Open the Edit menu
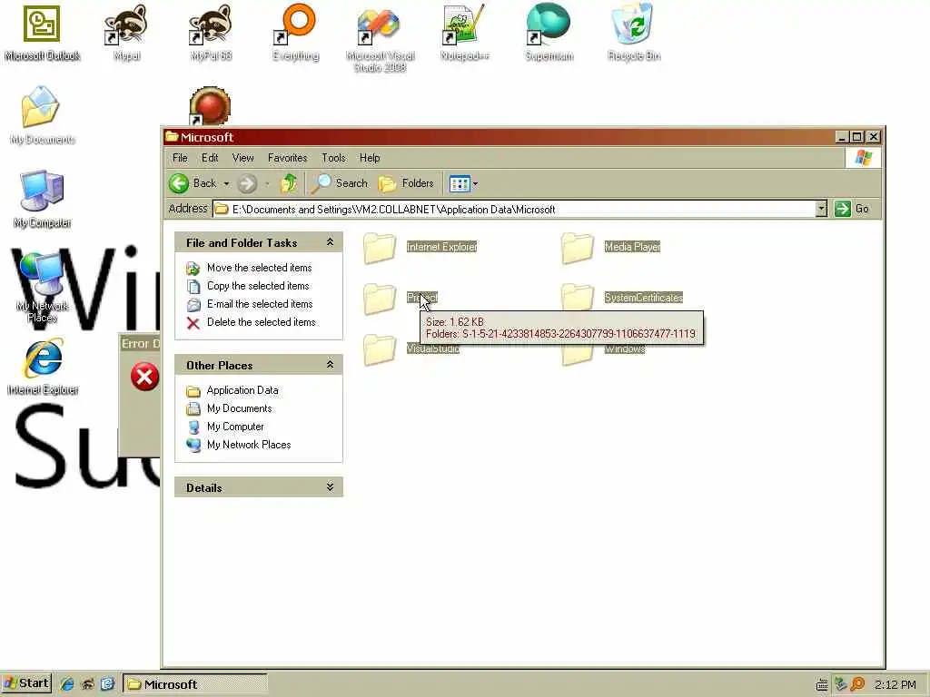The width and height of the screenshot is (930, 697). 210,158
